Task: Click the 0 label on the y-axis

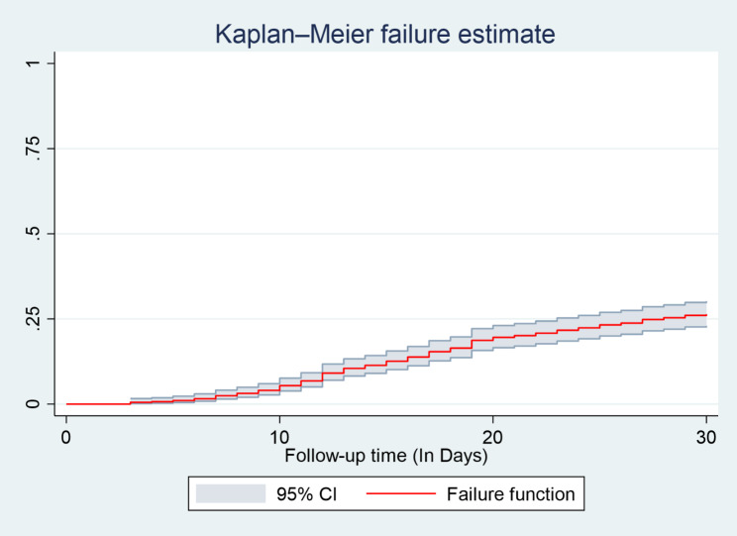Action: click(x=35, y=404)
